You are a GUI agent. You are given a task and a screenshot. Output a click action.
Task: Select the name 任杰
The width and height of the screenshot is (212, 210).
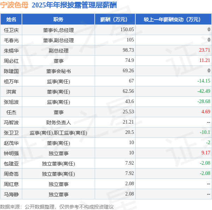coord(11,112)
